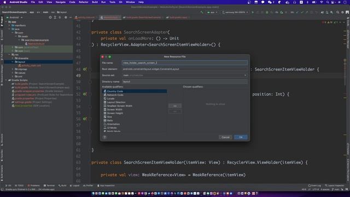Open the Terminal tool window

click(x=49, y=186)
